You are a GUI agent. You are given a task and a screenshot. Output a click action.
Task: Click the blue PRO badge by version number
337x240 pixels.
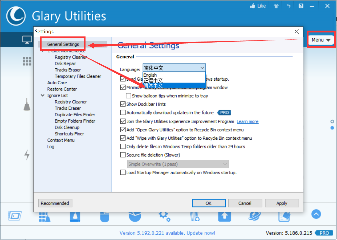[324, 233]
